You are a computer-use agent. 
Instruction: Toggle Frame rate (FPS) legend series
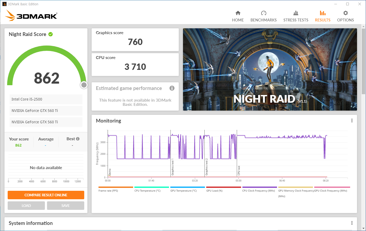pos(116,189)
